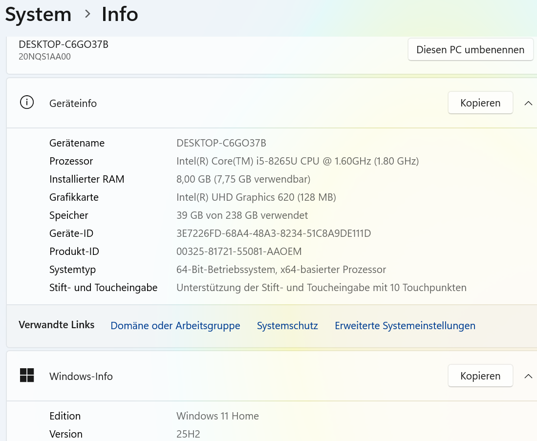This screenshot has width=537, height=441.
Task: Copy the Geräteinfo details with Kopieren
Action: pos(480,103)
